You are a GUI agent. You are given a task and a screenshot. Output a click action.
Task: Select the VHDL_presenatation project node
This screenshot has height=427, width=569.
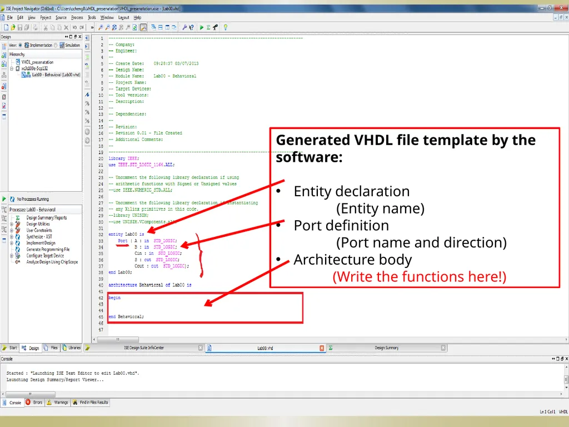tap(37, 62)
